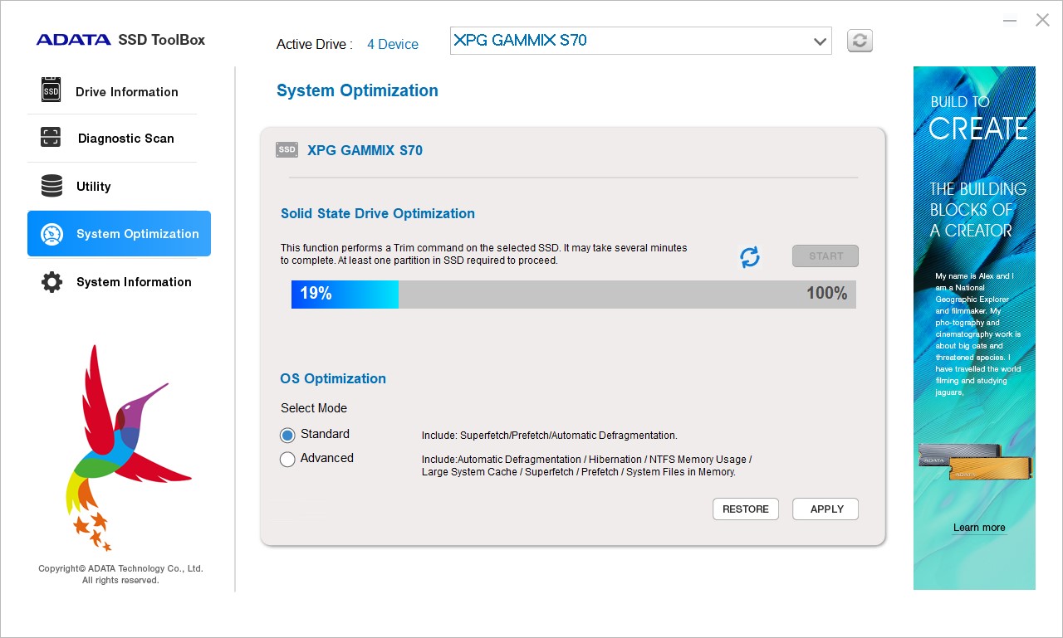Click the Drive Information SSD icon
This screenshot has width=1063, height=638.
[x=51, y=90]
